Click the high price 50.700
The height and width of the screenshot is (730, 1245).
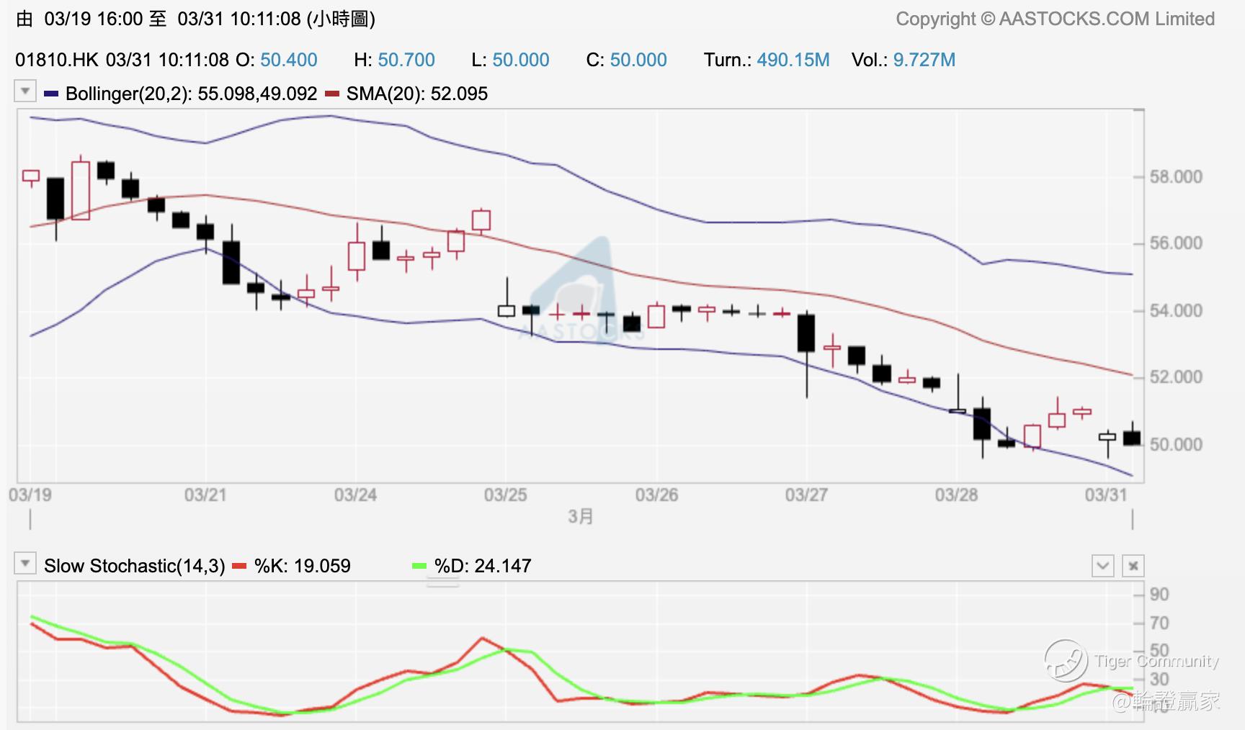coord(406,60)
